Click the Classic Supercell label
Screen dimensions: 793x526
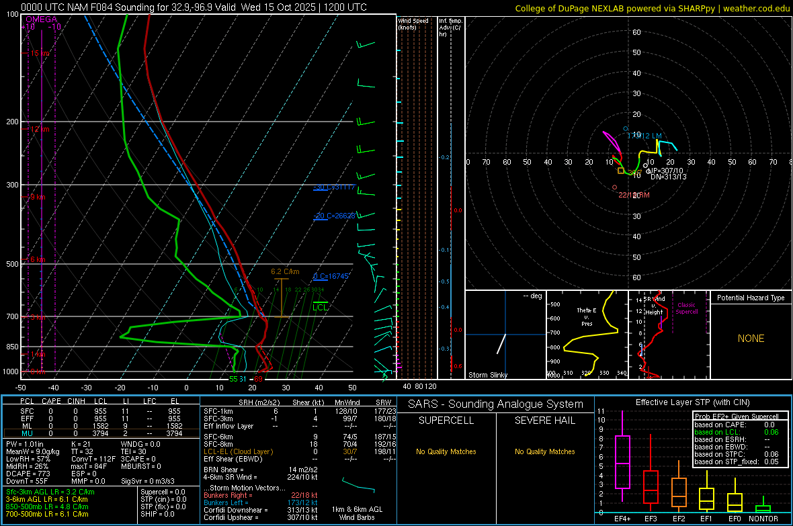pyautogui.click(x=686, y=308)
